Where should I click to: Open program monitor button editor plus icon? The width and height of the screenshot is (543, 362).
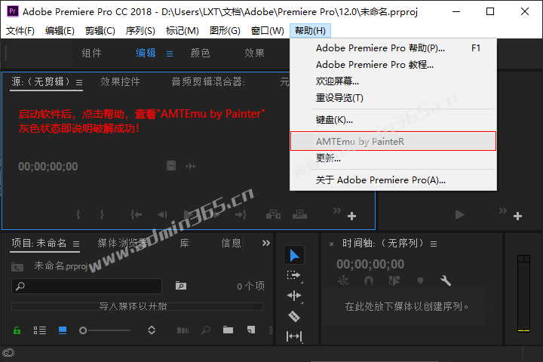coord(517,216)
